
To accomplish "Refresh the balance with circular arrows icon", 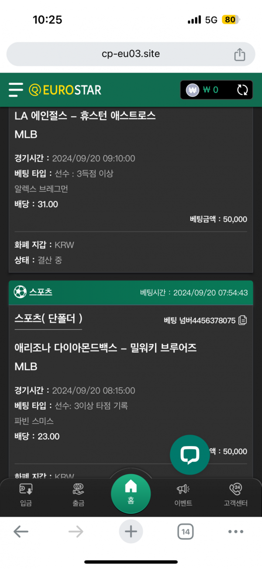I will 242,90.
